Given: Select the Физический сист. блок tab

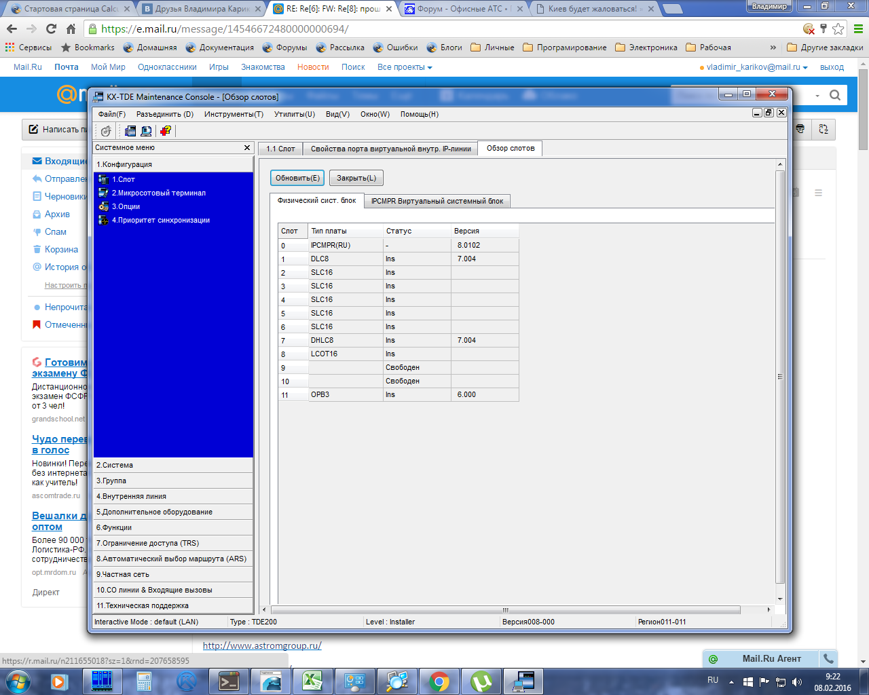Looking at the screenshot, I should pos(316,200).
